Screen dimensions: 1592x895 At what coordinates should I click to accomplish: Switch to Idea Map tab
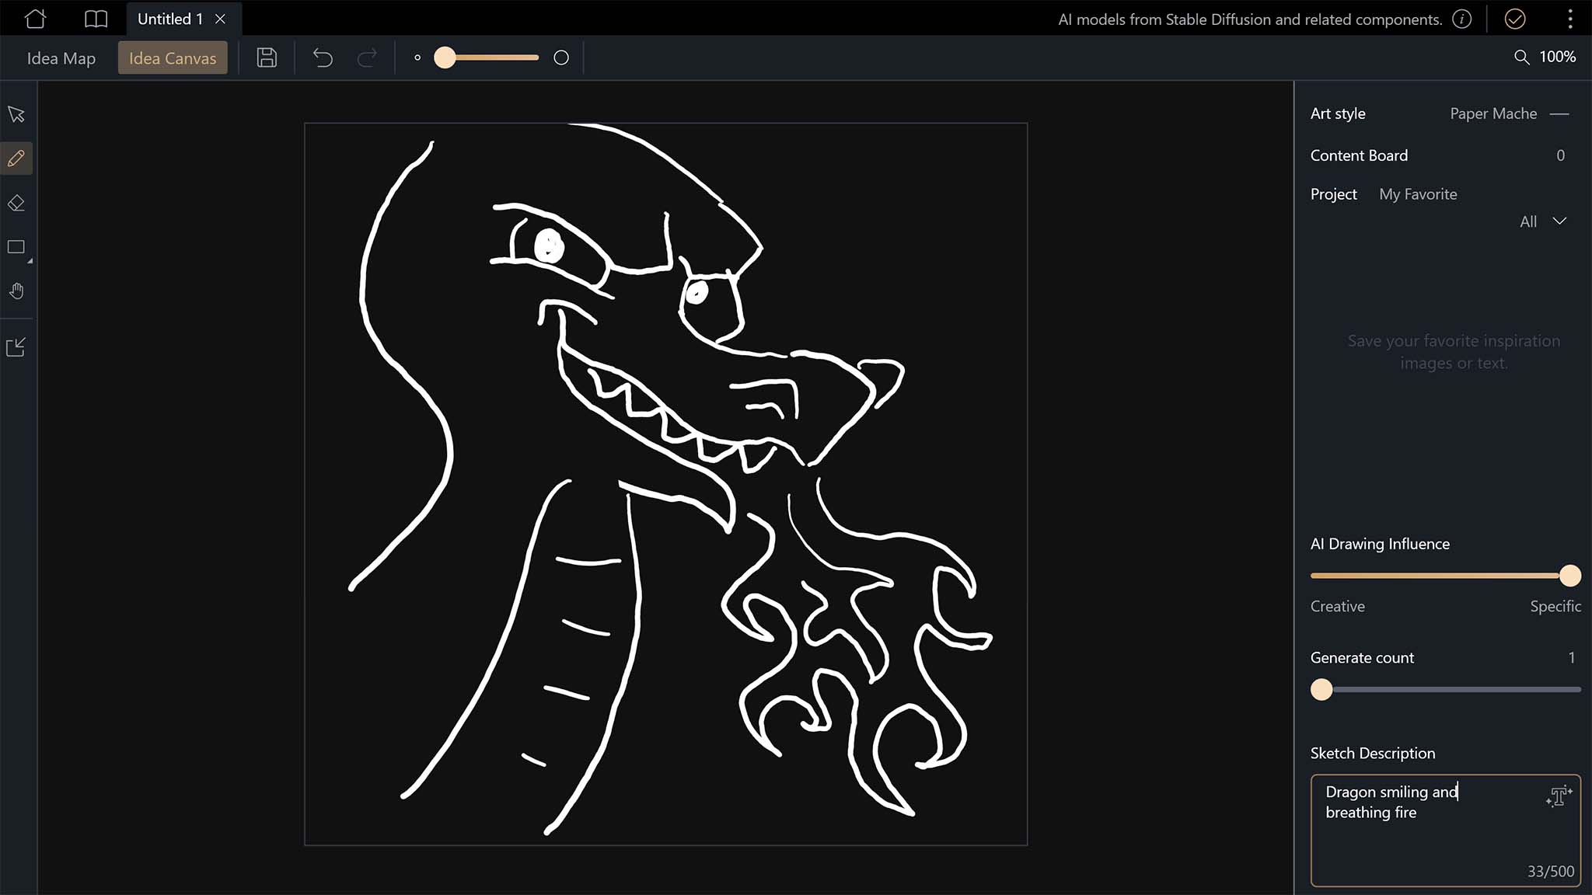(60, 57)
